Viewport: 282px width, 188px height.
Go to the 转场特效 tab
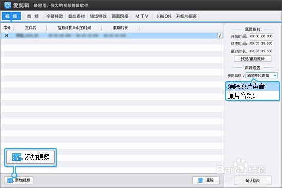click(x=98, y=16)
